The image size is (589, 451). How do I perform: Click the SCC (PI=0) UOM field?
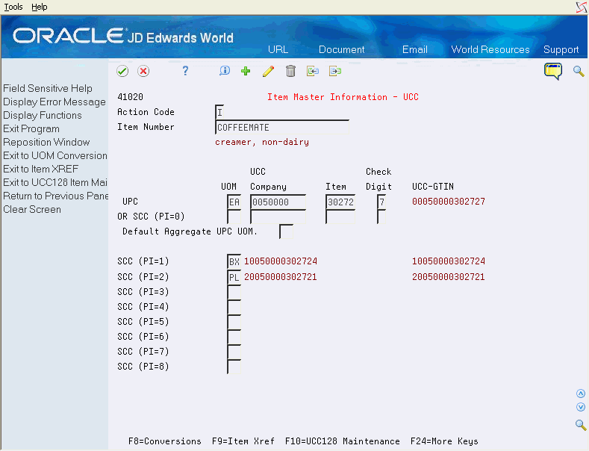tap(234, 217)
